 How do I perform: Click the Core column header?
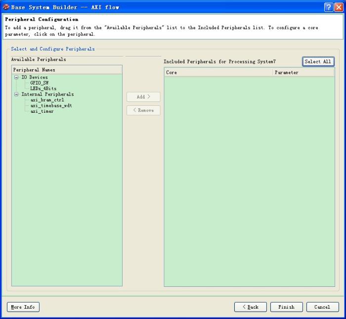pos(218,73)
